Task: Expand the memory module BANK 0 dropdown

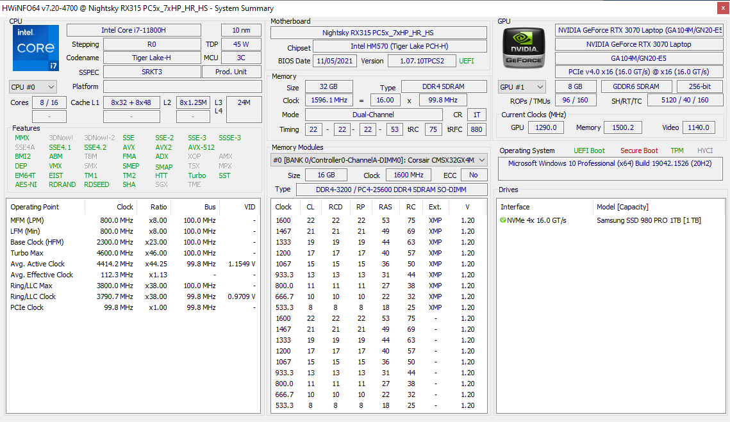Action: tap(482, 160)
